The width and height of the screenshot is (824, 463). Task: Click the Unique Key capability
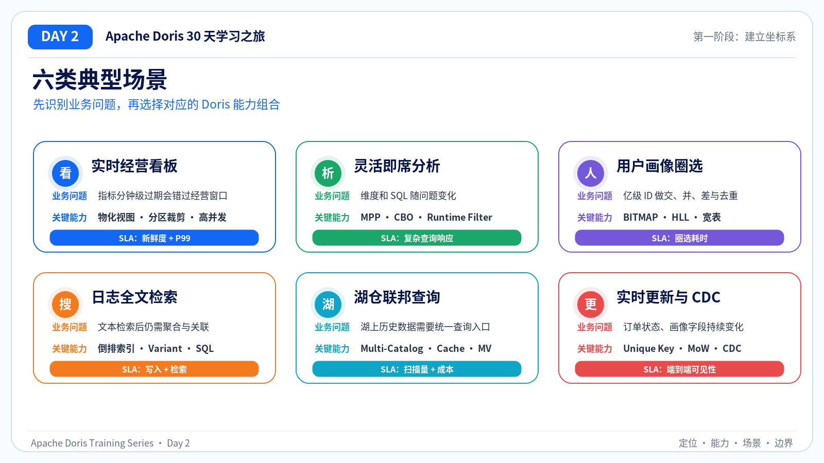tap(649, 349)
